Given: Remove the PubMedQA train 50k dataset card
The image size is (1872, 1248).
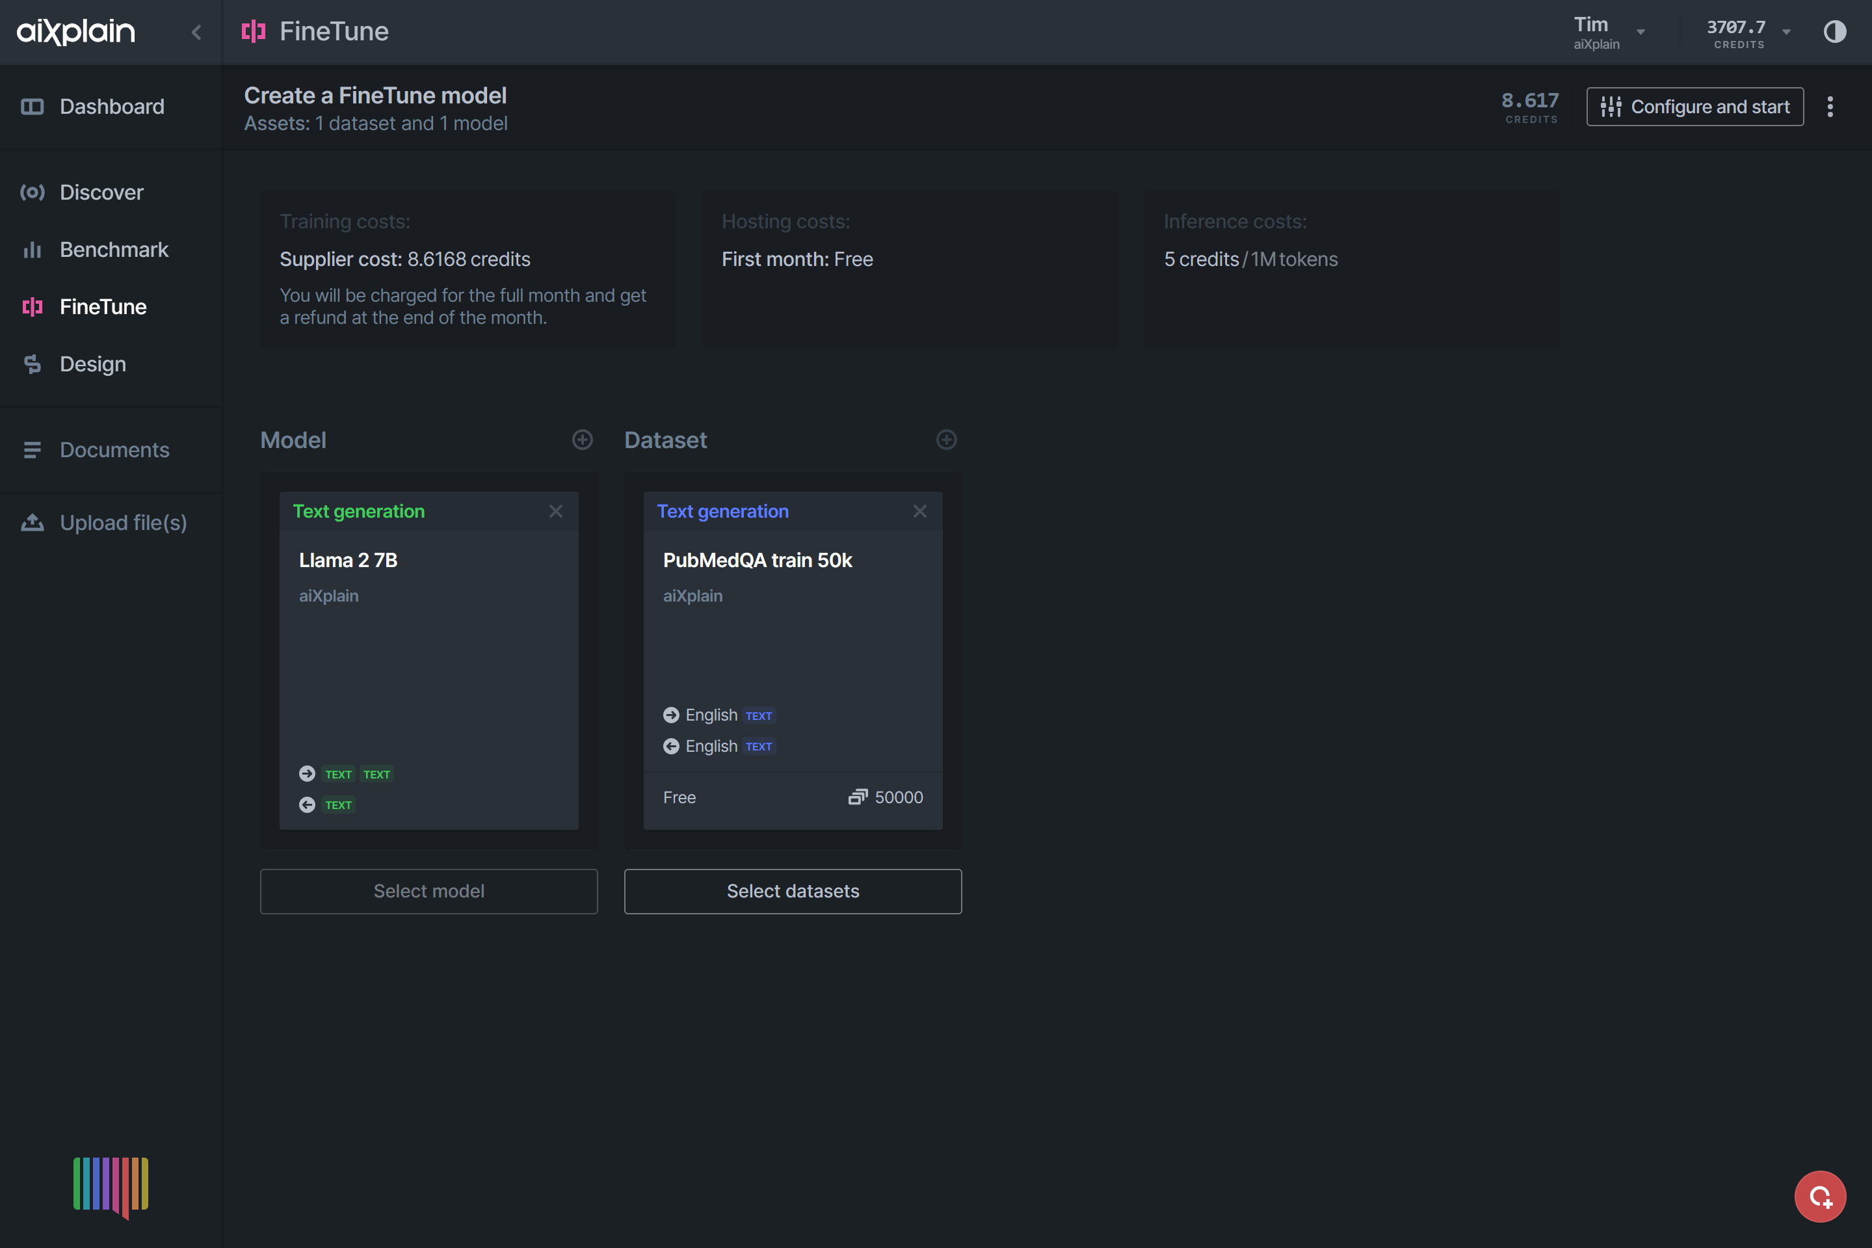Looking at the screenshot, I should point(919,511).
